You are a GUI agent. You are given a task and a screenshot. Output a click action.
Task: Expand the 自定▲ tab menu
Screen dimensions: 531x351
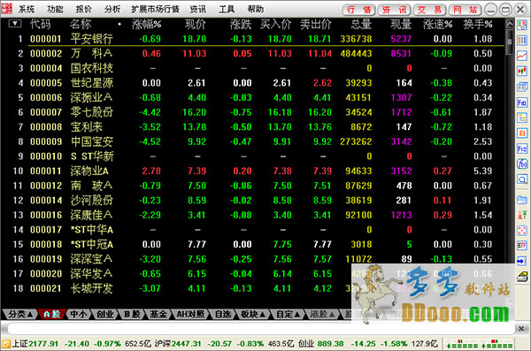[x=288, y=315]
